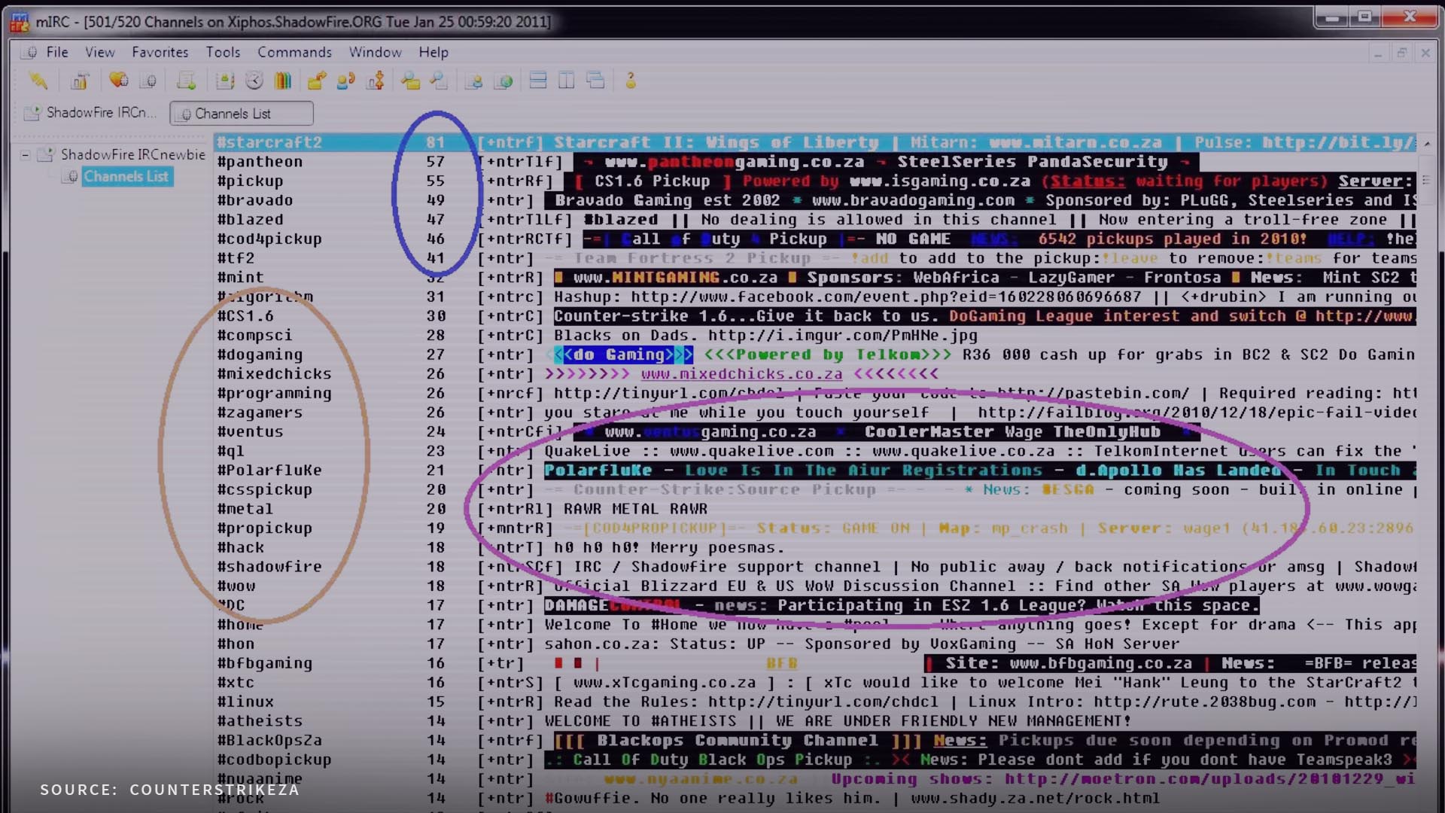This screenshot has height=813, width=1445.
Task: Click the Channels list toolbar icon
Action: tap(148, 81)
